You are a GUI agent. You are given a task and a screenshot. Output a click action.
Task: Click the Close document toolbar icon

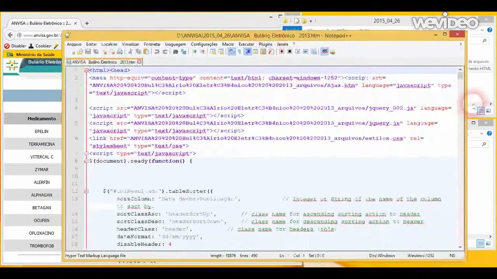104,52
